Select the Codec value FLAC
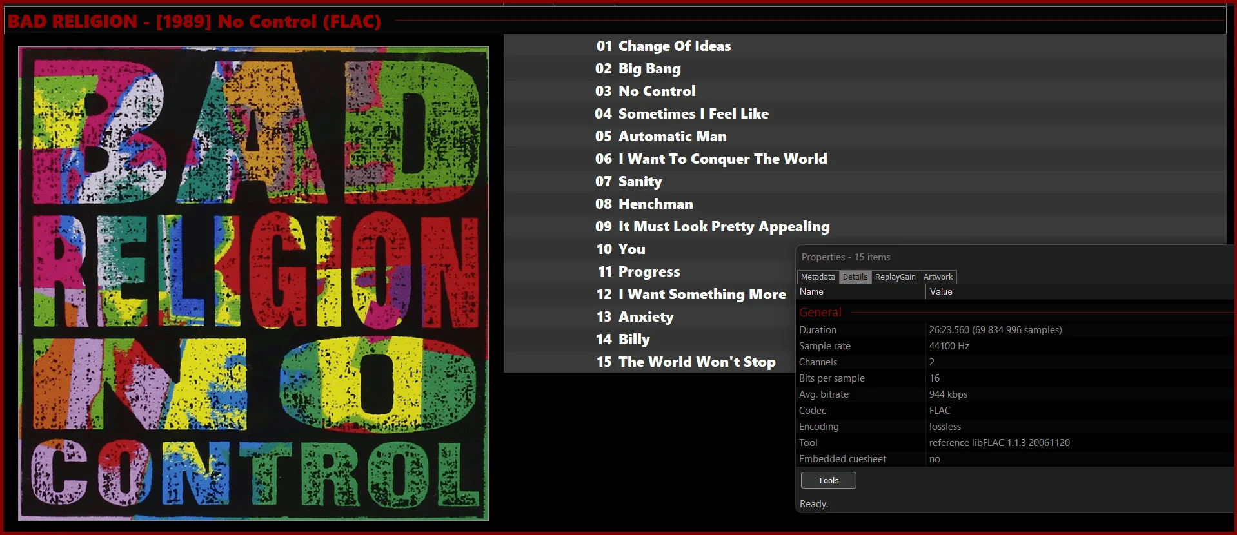 coord(940,411)
